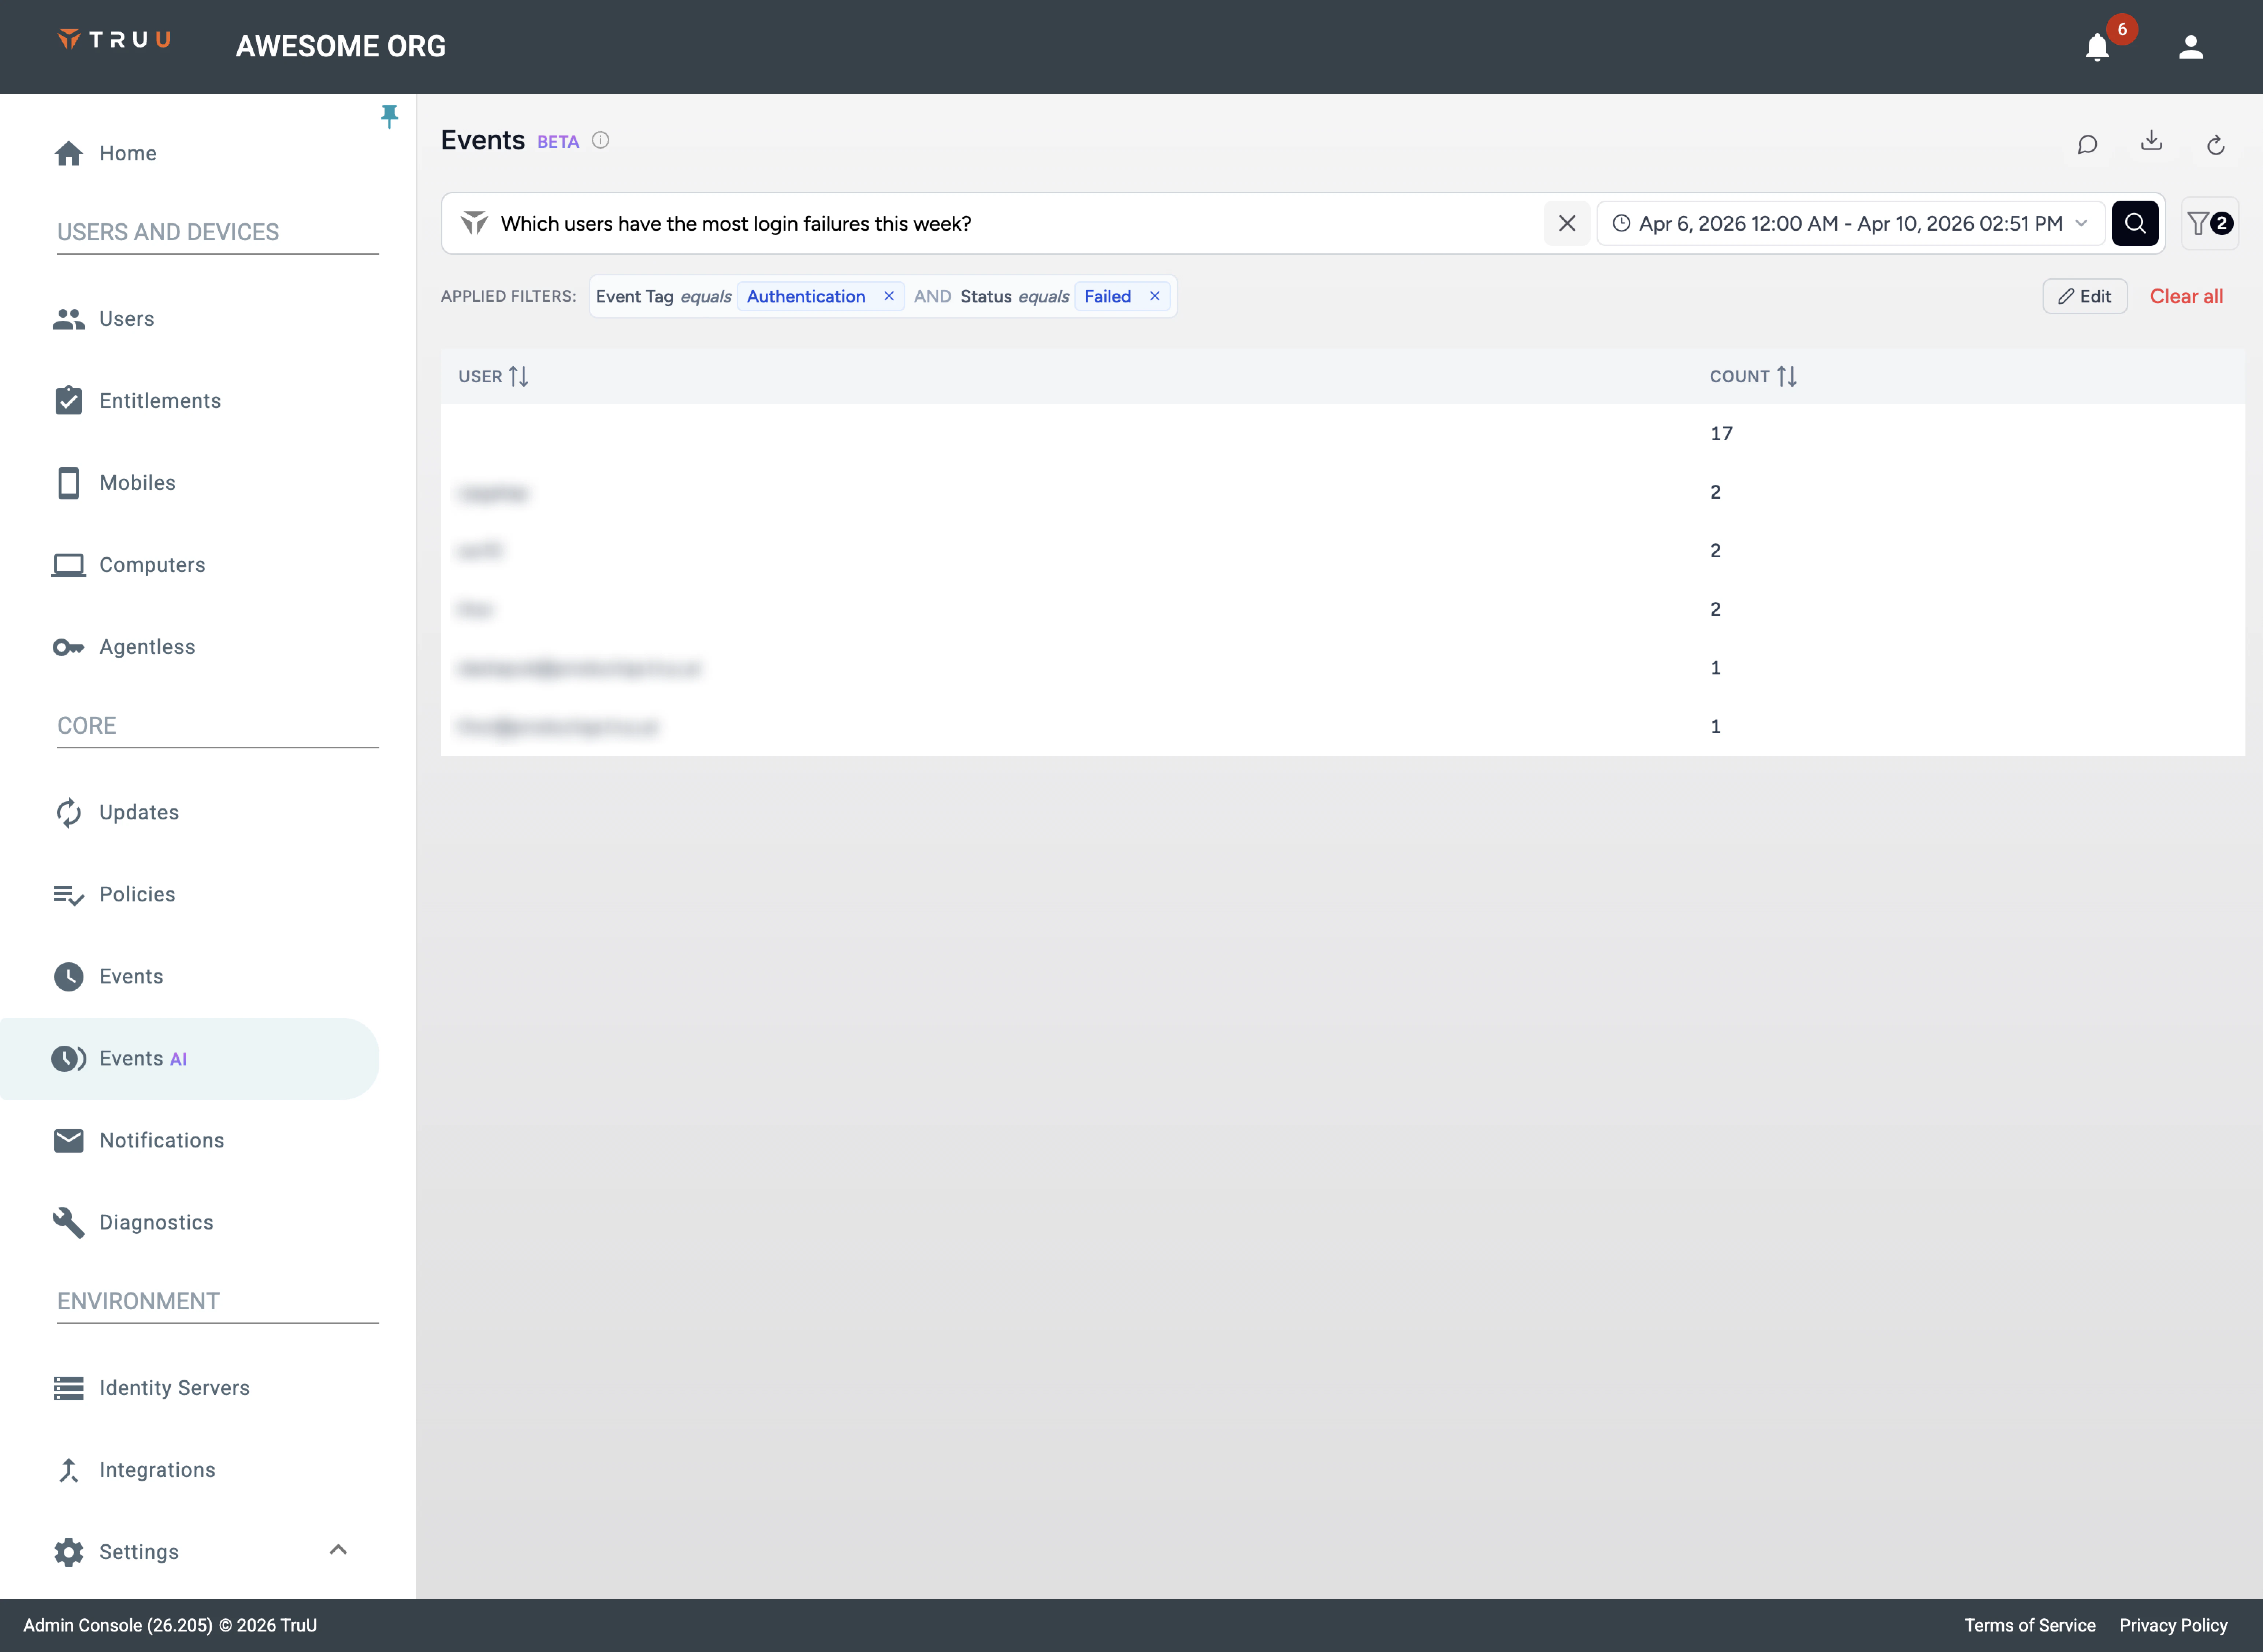Click the Clear all link

click(2186, 296)
